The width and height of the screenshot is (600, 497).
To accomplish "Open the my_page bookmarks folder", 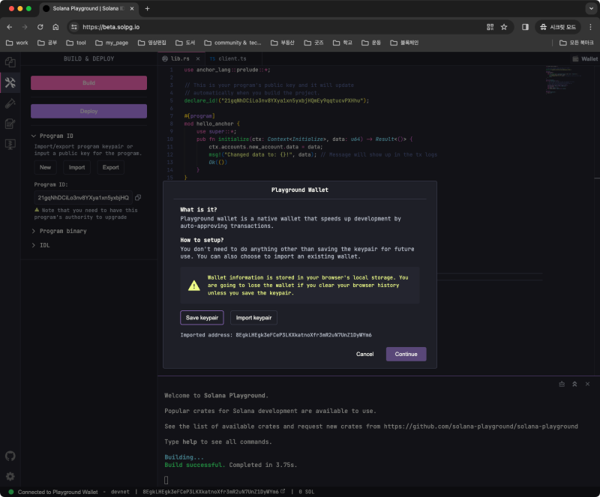I will (x=112, y=43).
